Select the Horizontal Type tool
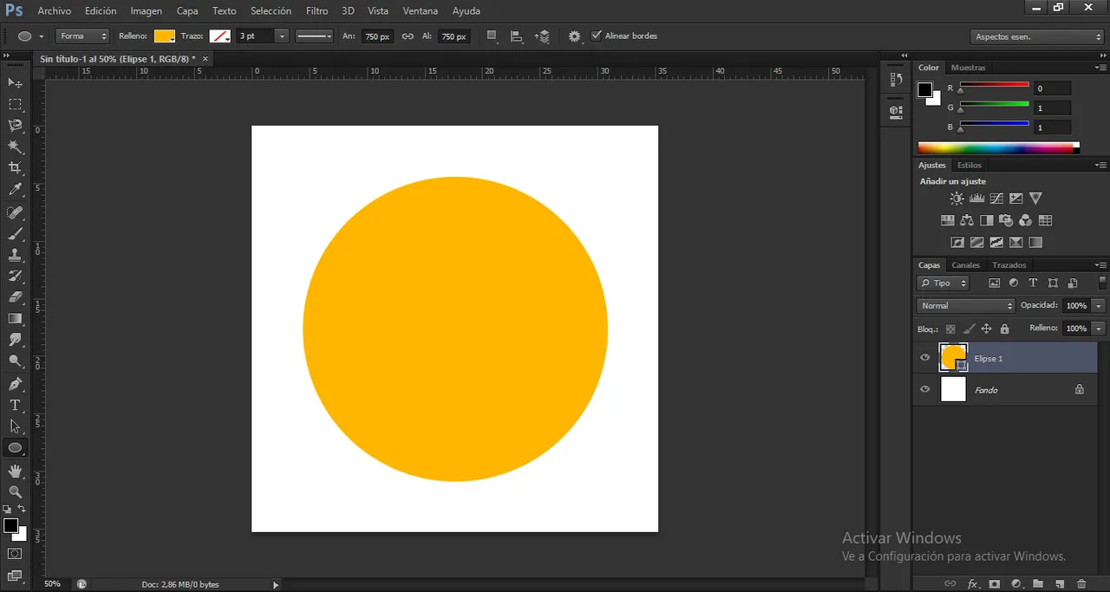The image size is (1110, 592). point(15,405)
